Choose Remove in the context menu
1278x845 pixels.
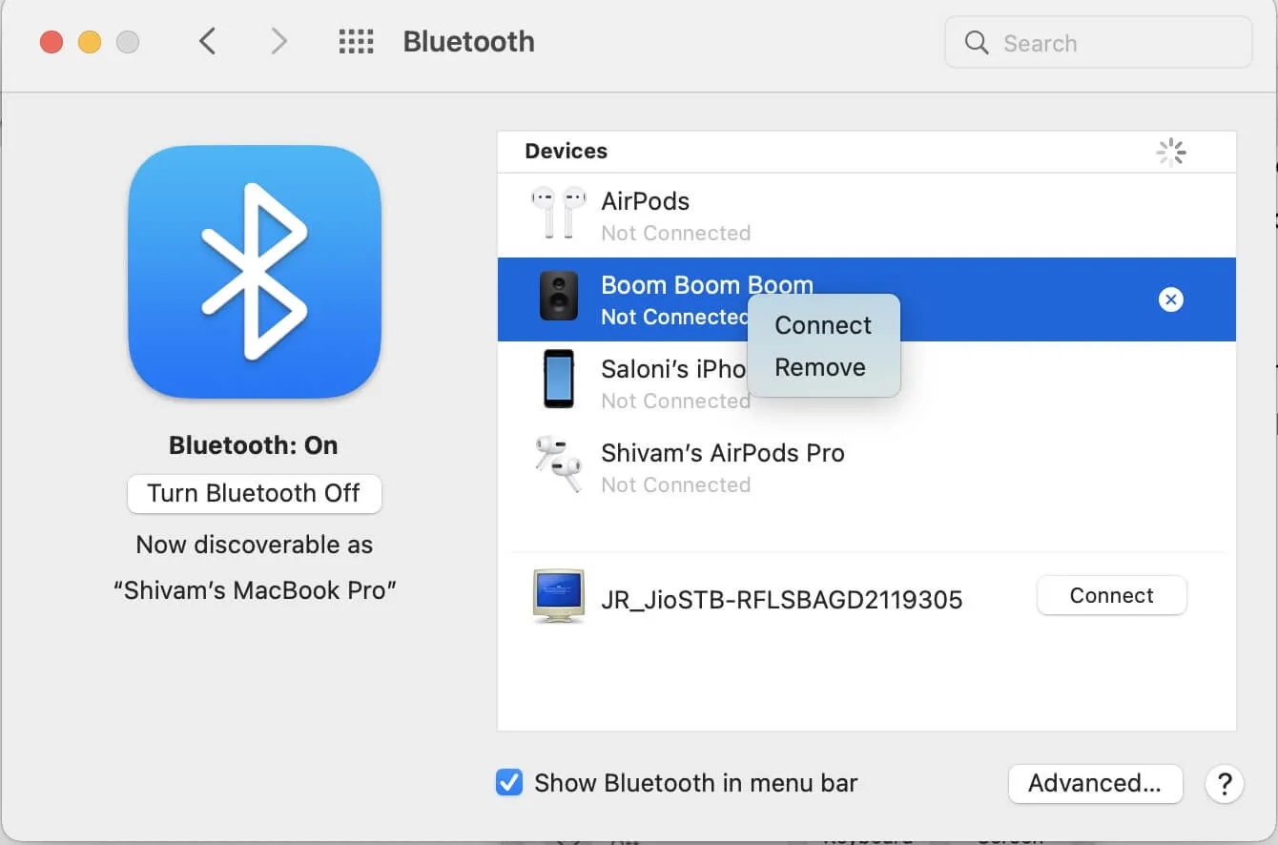[820, 367]
